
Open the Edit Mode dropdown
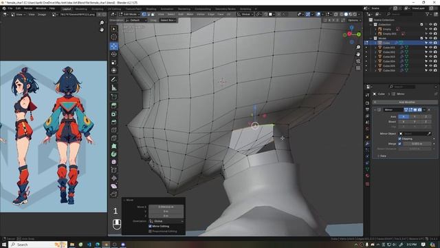129,14
